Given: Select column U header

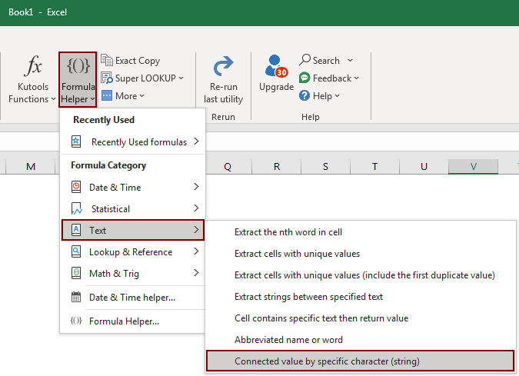Looking at the screenshot, I should click(424, 167).
